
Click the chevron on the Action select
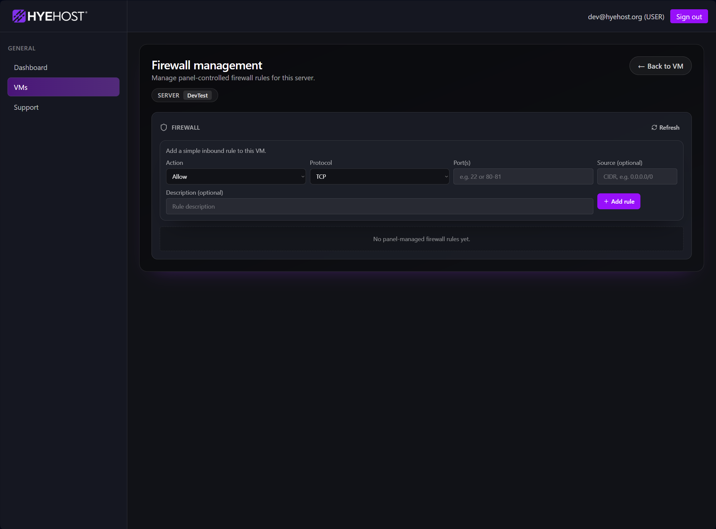click(303, 176)
